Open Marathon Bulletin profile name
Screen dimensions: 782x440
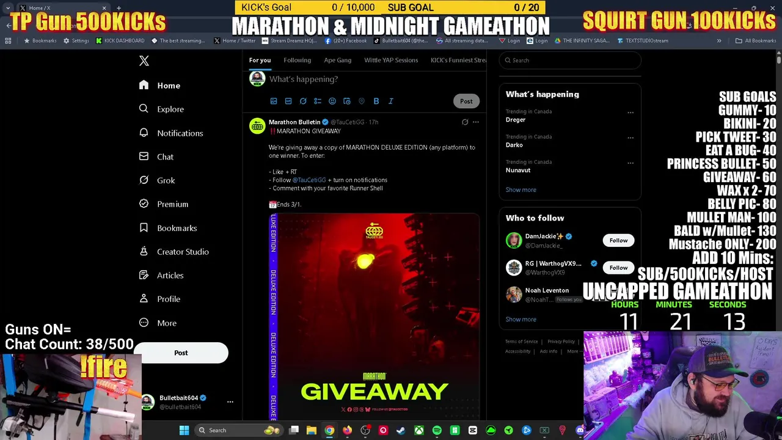click(x=294, y=122)
